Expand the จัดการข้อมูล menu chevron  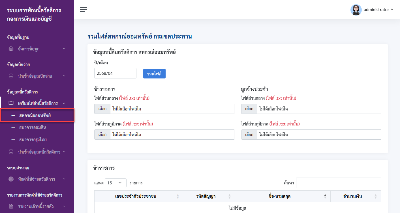[64, 49]
